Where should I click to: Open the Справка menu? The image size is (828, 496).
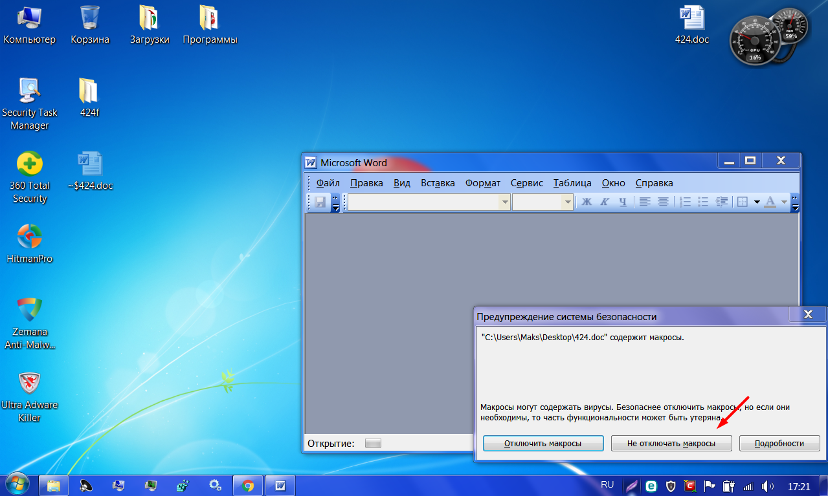point(654,182)
